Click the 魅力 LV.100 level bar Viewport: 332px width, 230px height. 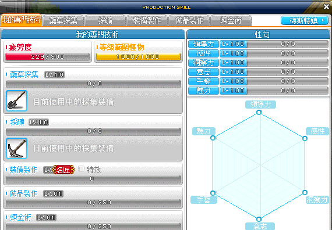274,91
